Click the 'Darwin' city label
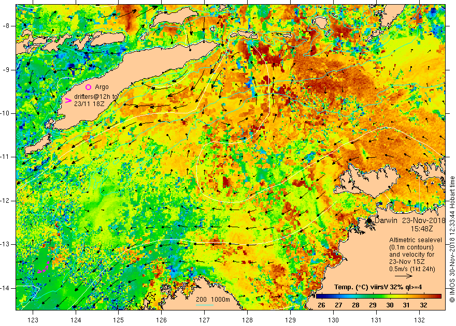Screen dimensions: 456x326 click(386, 220)
